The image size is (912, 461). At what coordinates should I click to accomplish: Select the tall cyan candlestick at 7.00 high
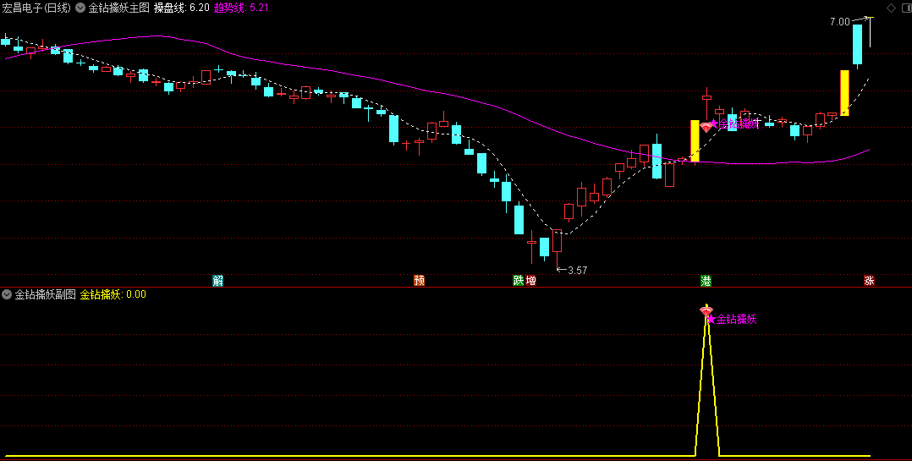click(x=857, y=44)
